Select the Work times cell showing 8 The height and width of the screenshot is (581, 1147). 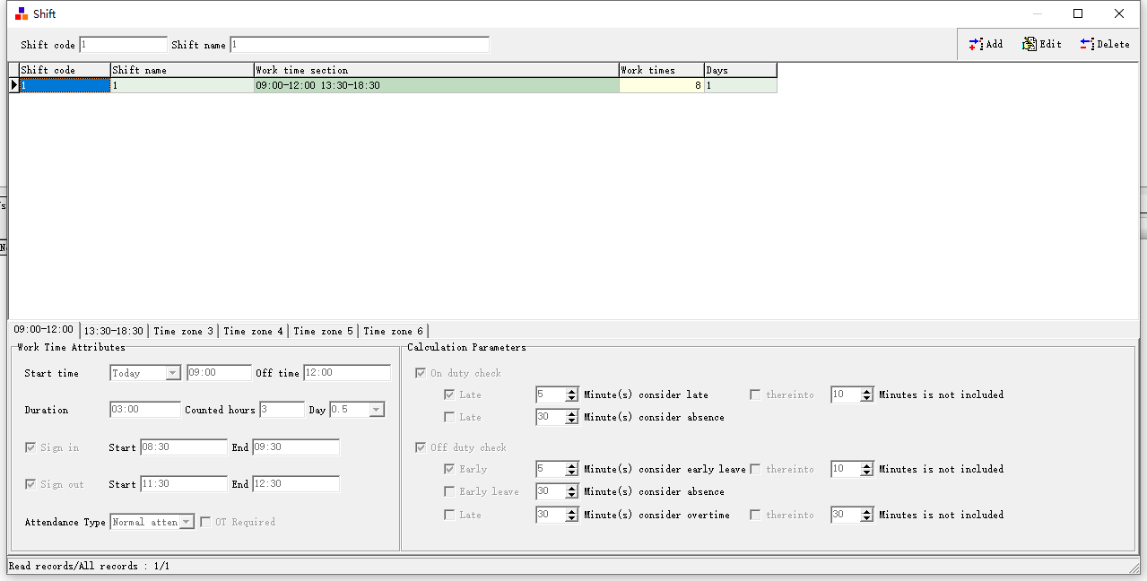(x=662, y=85)
